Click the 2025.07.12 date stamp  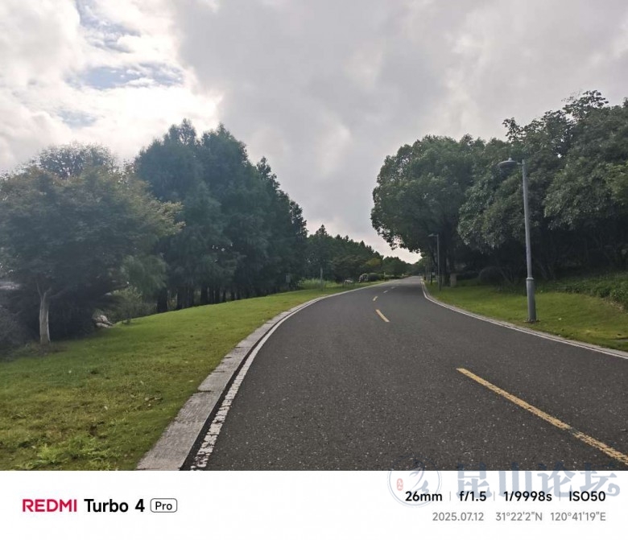458,517
